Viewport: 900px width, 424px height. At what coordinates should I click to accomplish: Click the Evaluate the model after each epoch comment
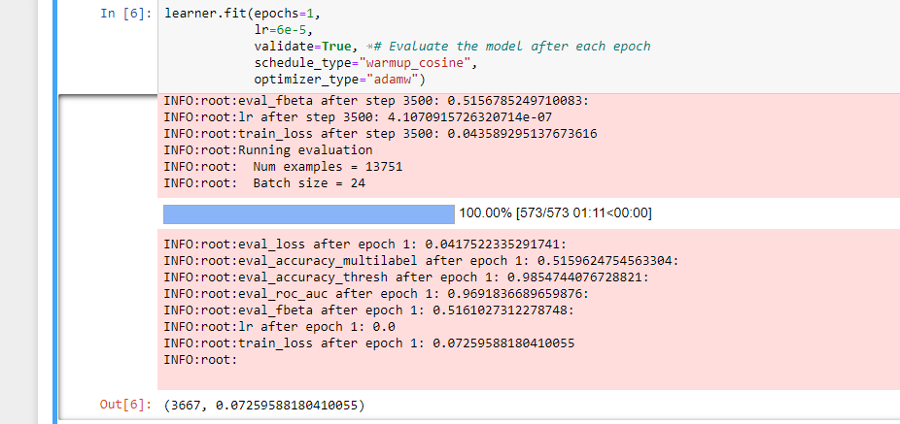coord(511,47)
